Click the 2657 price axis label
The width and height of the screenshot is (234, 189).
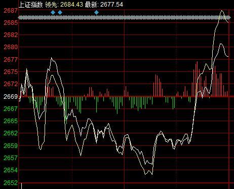point(11,158)
